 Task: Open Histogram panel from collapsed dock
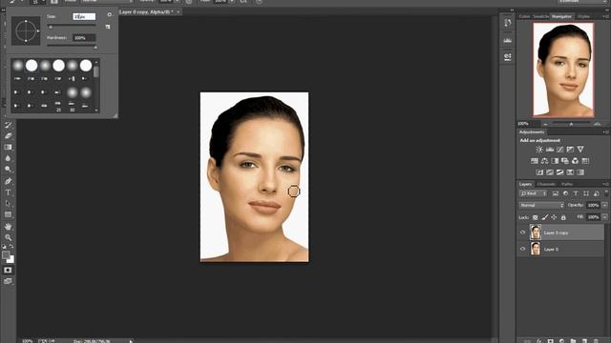click(x=507, y=40)
